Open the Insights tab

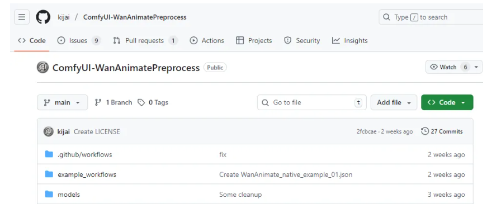(349, 41)
